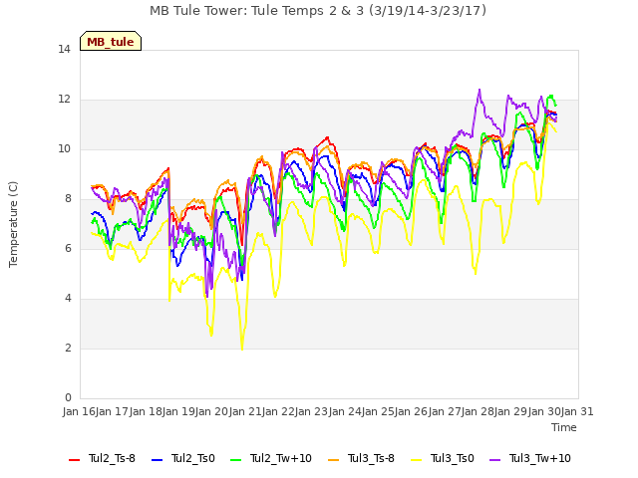This screenshot has width=638, height=478.
Task: Toggle the Tul2_Ts-8 legend entry
Action: [102, 459]
